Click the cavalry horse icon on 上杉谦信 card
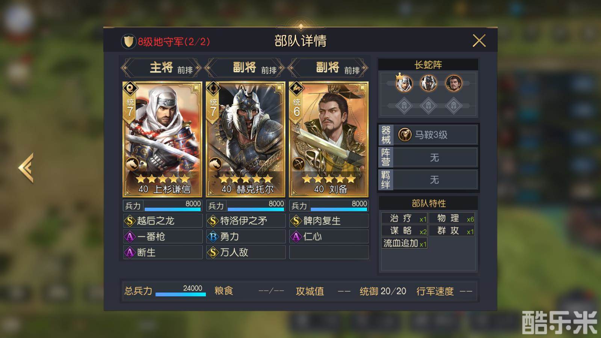 [132, 164]
